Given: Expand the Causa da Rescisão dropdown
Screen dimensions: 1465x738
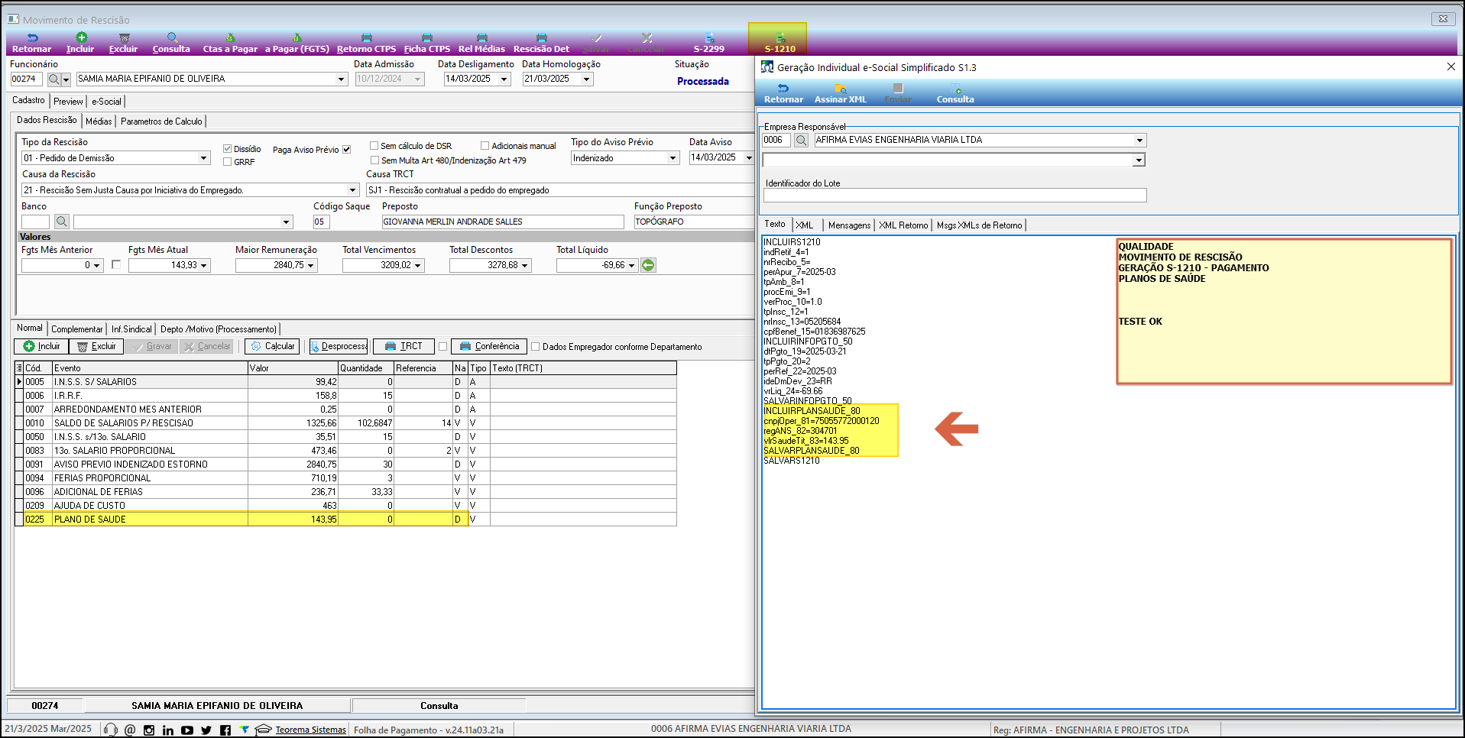Looking at the screenshot, I should click(352, 190).
